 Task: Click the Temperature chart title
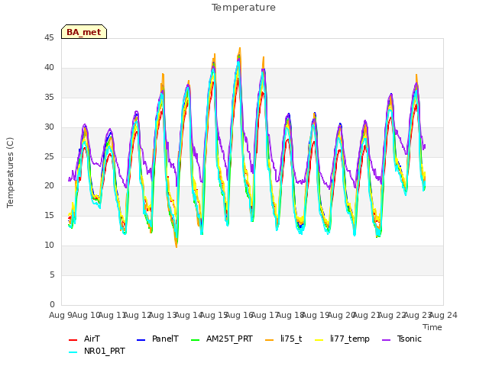[x=244, y=8]
